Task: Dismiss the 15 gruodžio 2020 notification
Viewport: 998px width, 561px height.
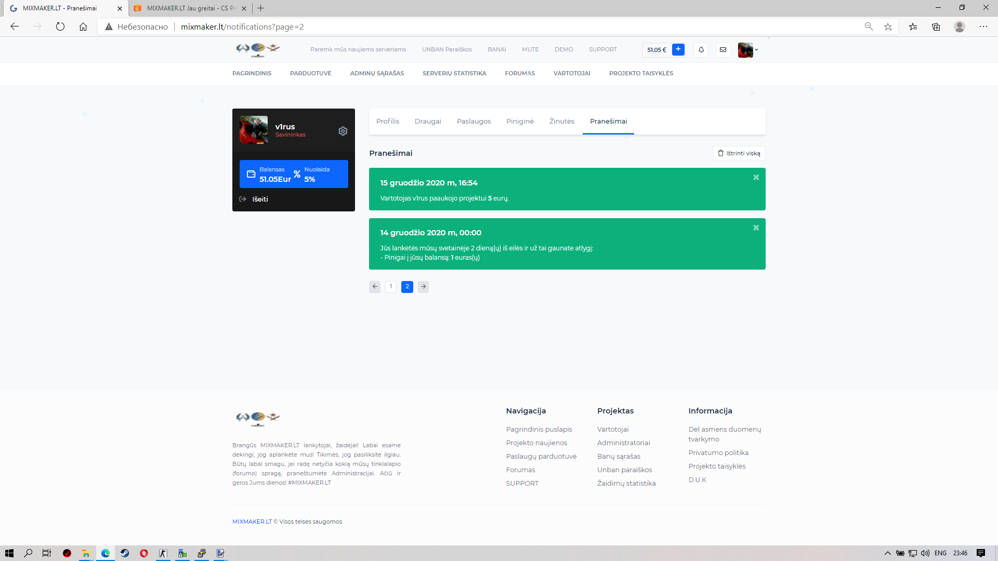Action: (x=756, y=178)
